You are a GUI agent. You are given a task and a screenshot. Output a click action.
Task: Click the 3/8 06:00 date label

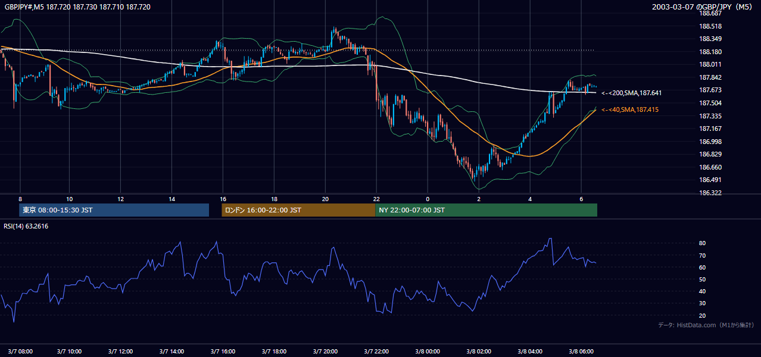click(x=582, y=351)
